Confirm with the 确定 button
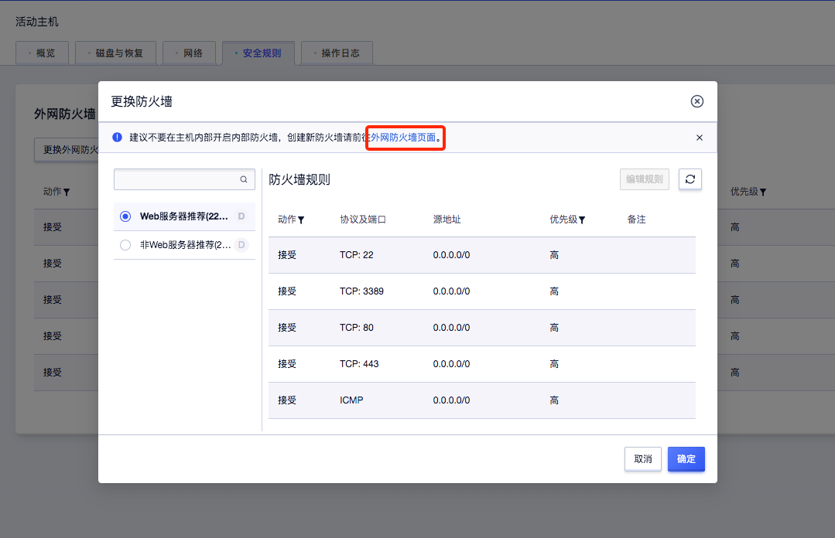This screenshot has width=835, height=538. coord(686,458)
